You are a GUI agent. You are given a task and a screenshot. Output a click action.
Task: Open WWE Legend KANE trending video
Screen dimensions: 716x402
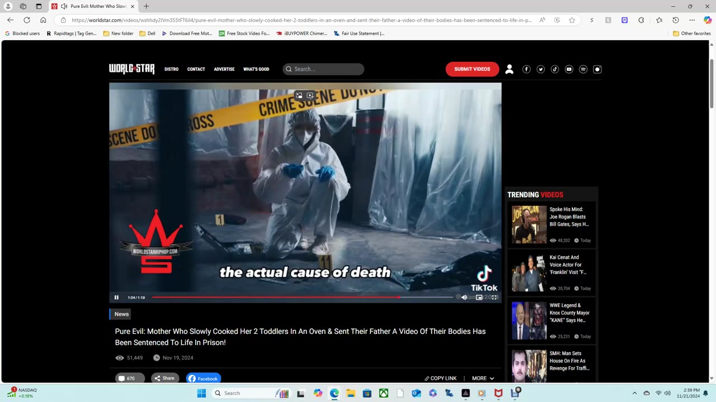click(551, 320)
